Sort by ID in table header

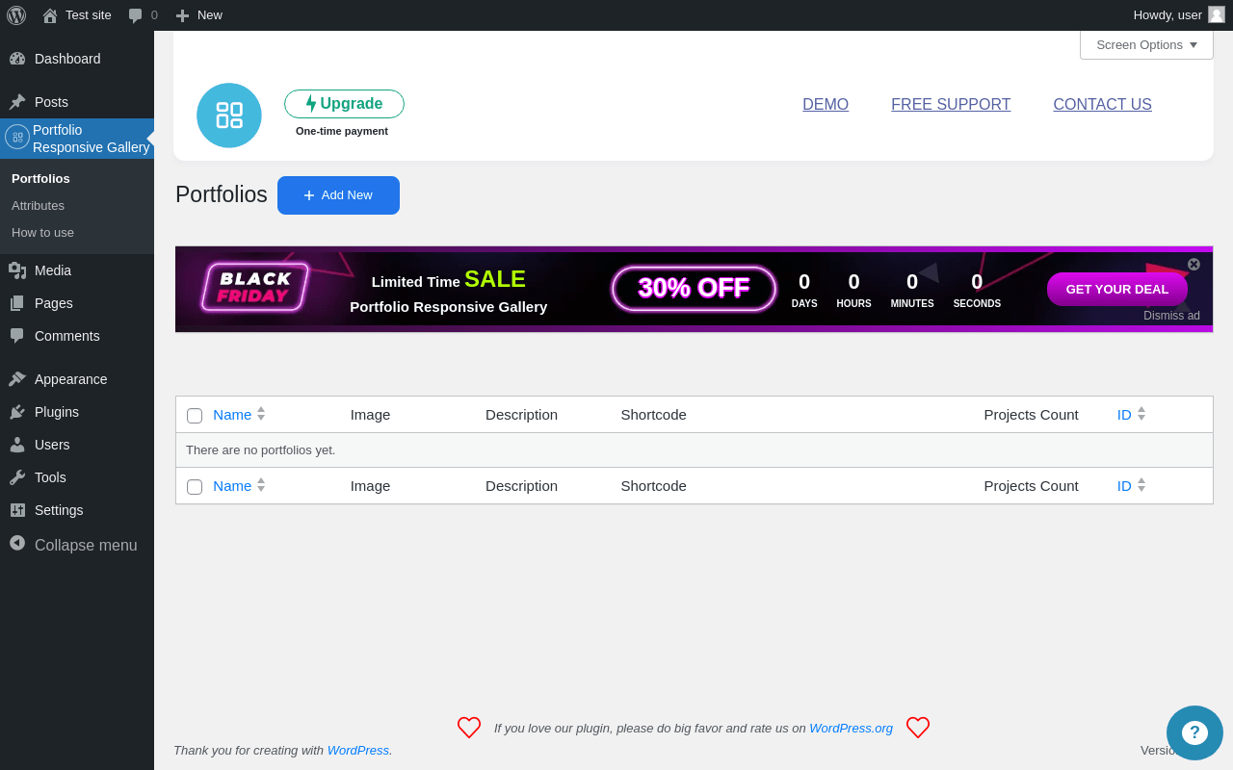coord(1124,415)
